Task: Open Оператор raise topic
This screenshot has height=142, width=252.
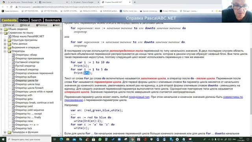Action: coord(24,121)
